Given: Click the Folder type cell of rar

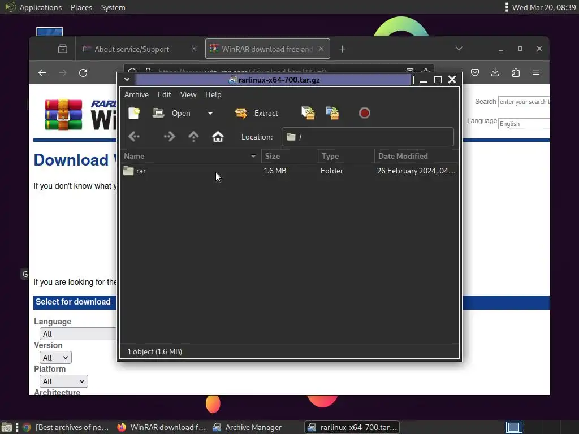Looking at the screenshot, I should [x=331, y=171].
